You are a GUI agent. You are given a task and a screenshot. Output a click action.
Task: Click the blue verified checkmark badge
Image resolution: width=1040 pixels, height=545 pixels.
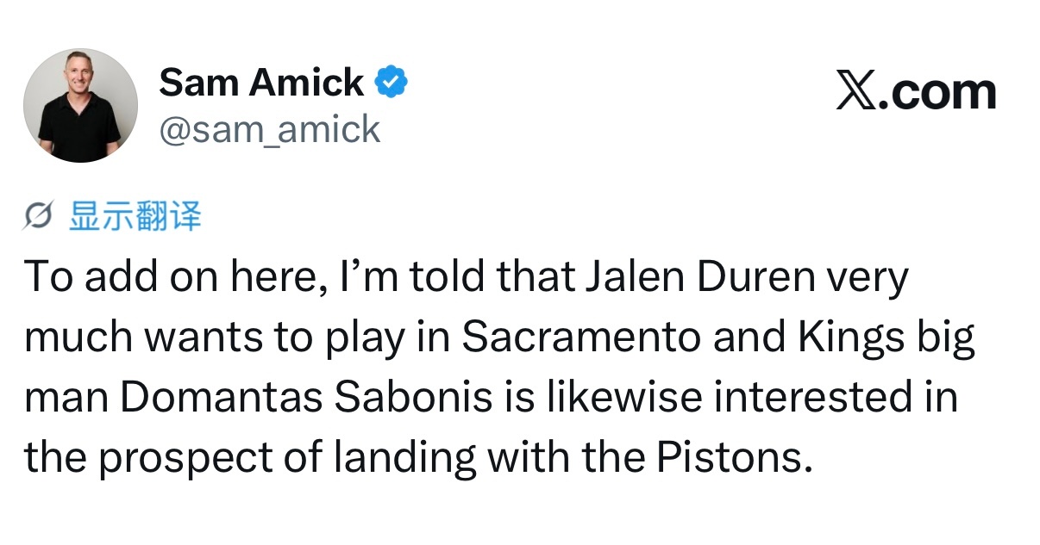(x=391, y=82)
